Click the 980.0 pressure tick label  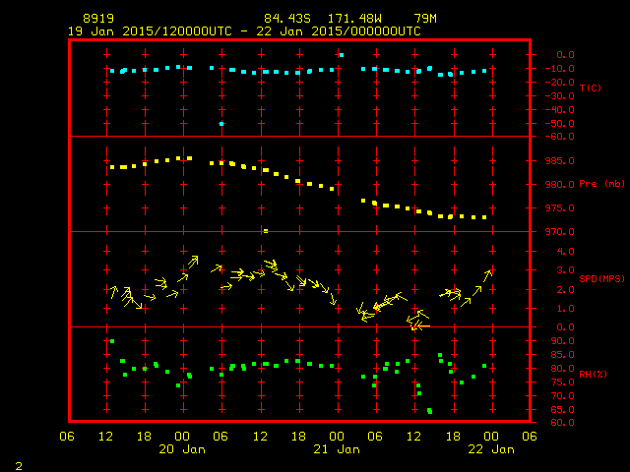tap(560, 185)
